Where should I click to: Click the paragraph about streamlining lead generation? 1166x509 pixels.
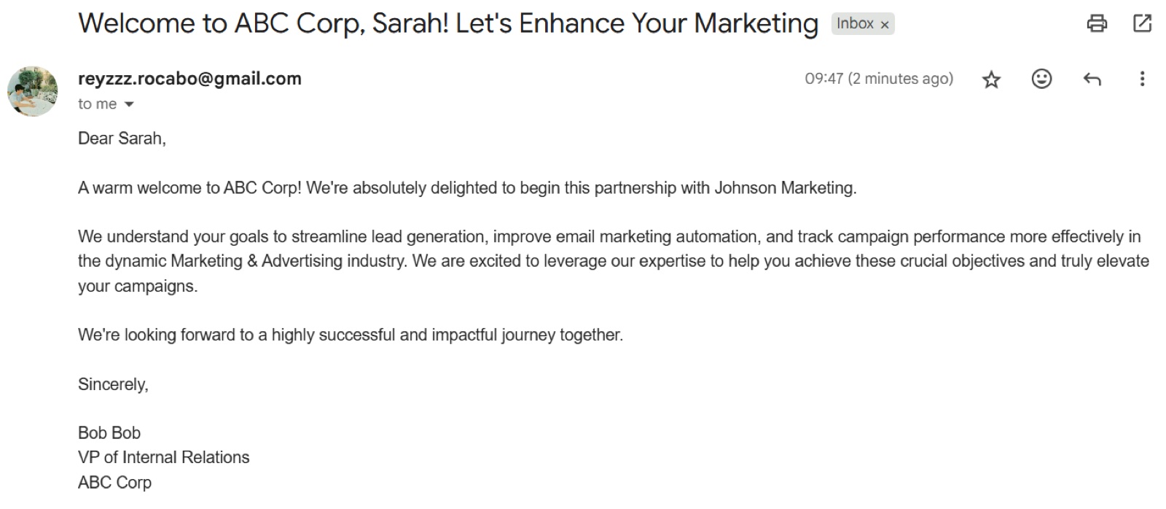coord(614,261)
